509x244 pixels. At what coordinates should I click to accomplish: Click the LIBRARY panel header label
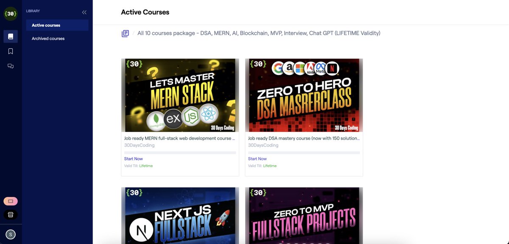pyautogui.click(x=33, y=11)
